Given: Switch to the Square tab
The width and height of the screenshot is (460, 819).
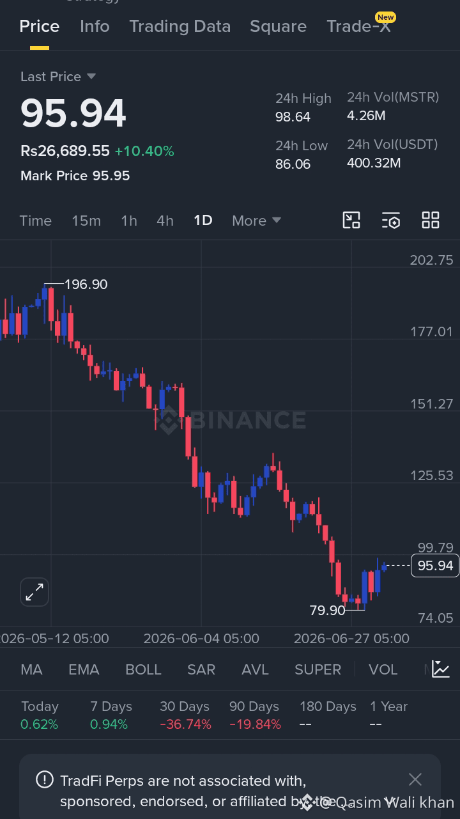Looking at the screenshot, I should tap(278, 26).
